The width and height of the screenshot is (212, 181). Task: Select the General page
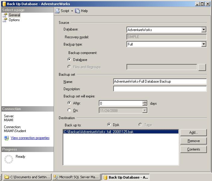click(14, 15)
